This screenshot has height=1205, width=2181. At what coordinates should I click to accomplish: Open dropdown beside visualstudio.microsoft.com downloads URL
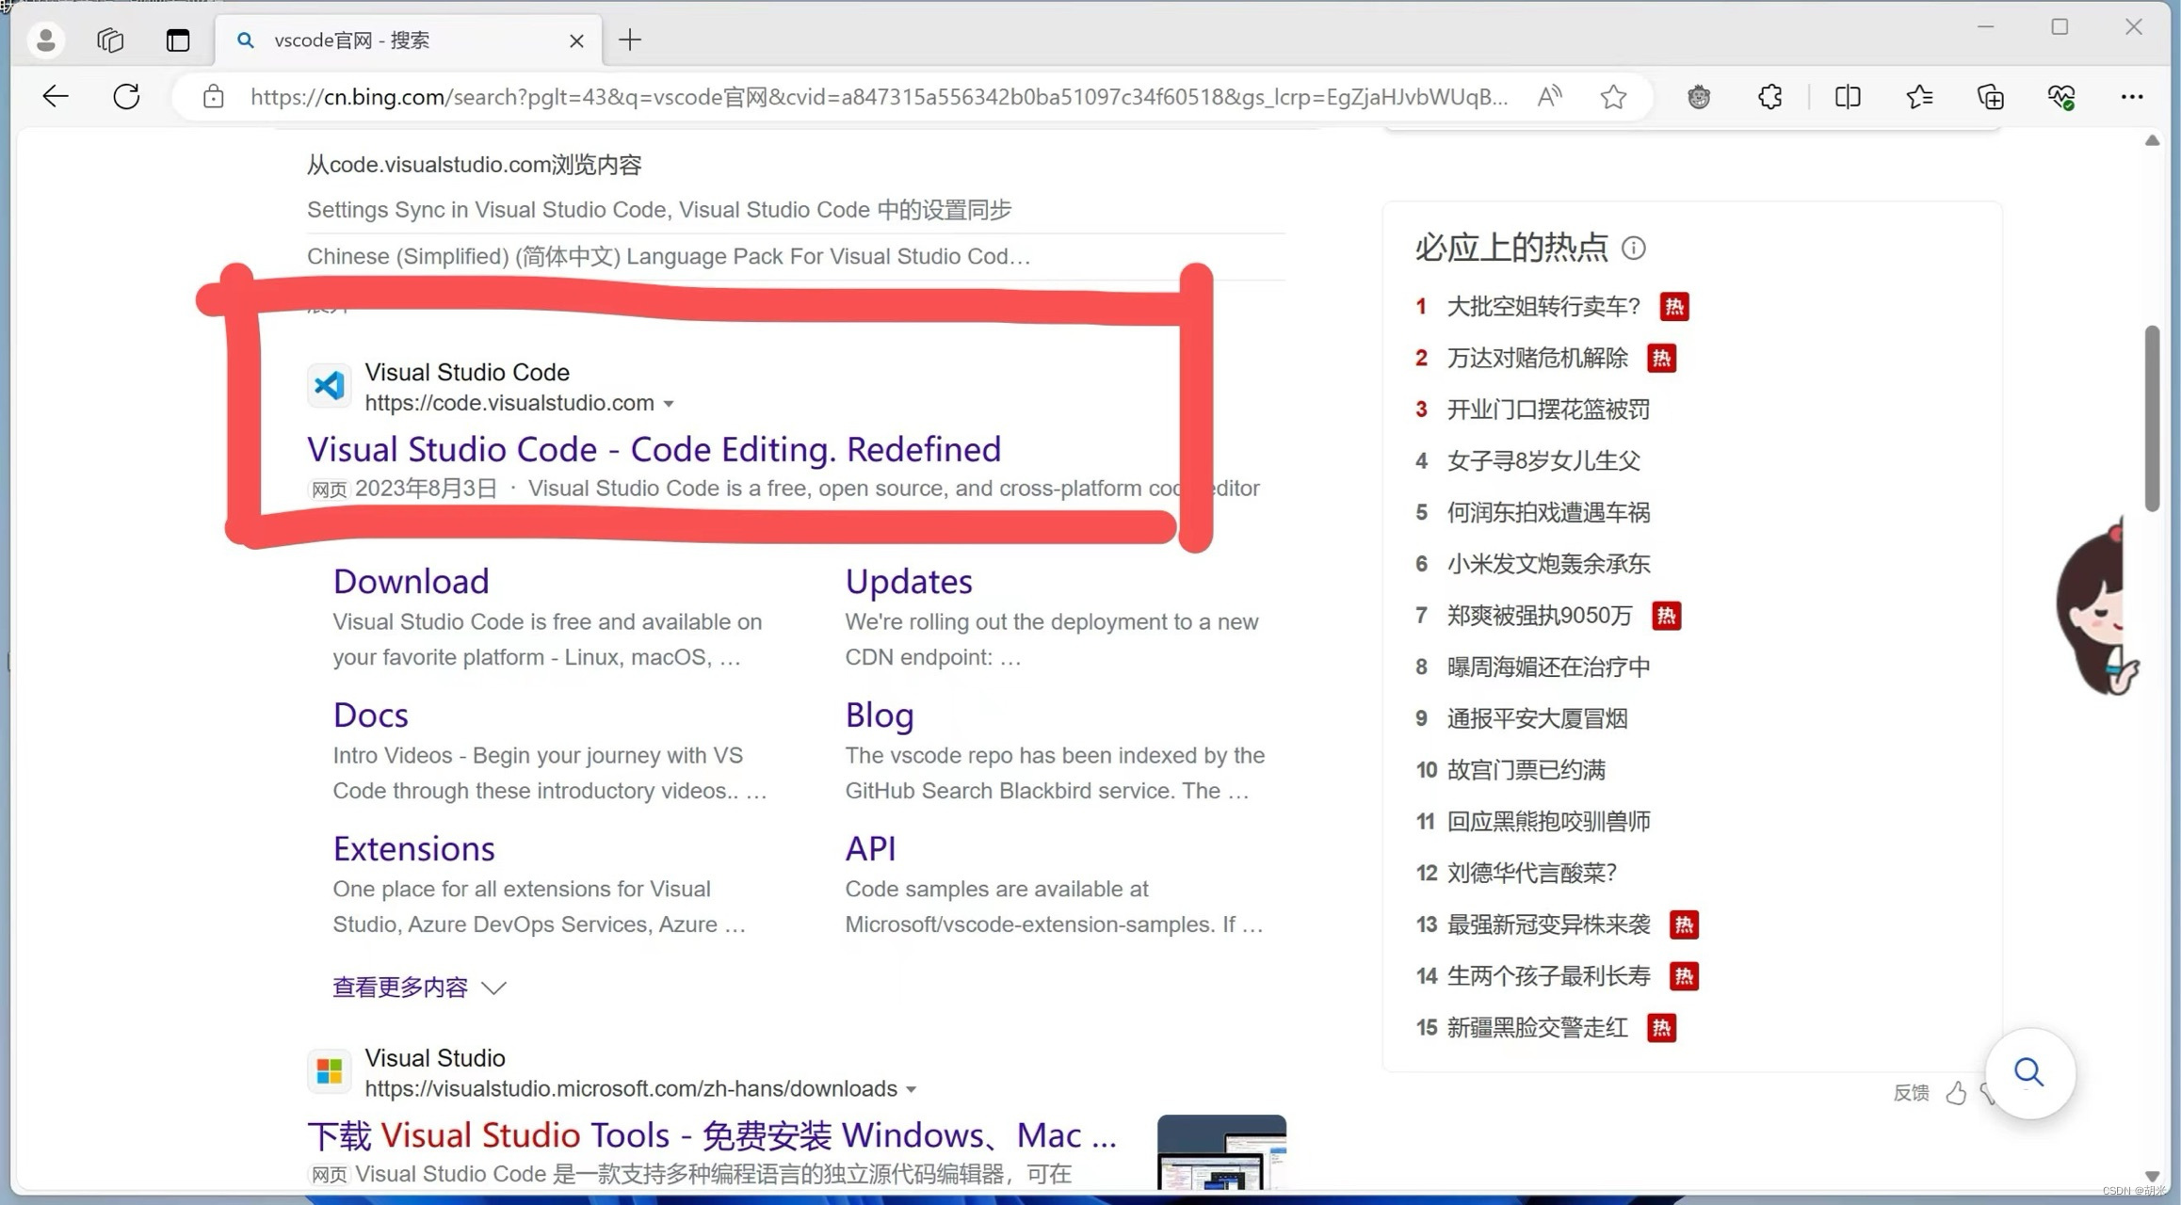click(912, 1089)
